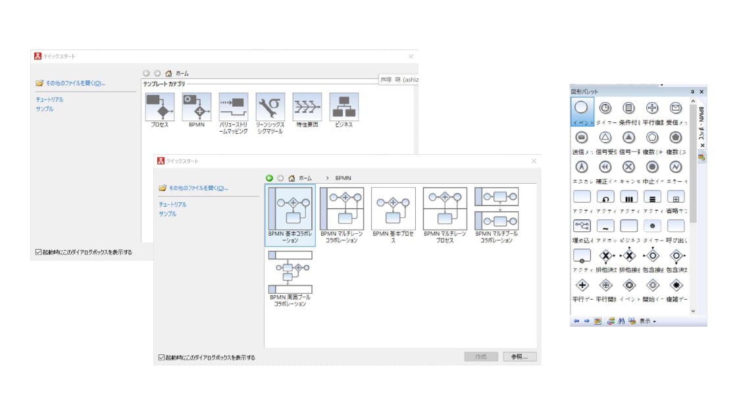Image resolution: width=737 pixels, height=415 pixels.
Task: Click the green back arrow in BPMN window
Action: tap(269, 179)
